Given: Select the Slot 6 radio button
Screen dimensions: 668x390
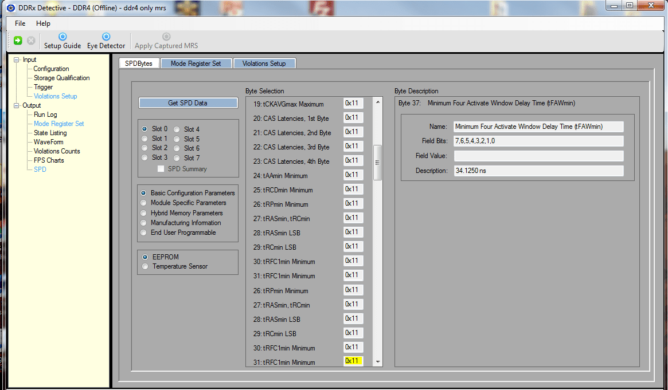Looking at the screenshot, I should 177,148.
